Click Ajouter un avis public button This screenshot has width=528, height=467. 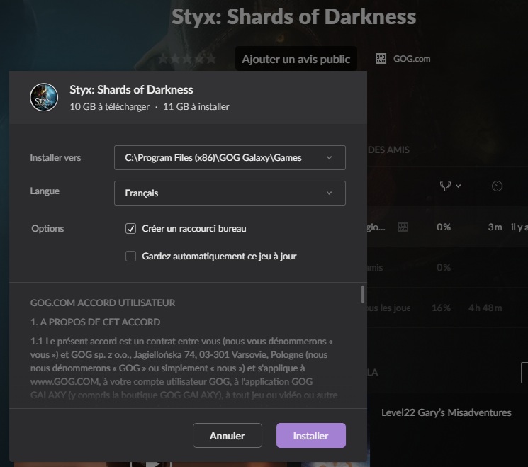point(296,59)
